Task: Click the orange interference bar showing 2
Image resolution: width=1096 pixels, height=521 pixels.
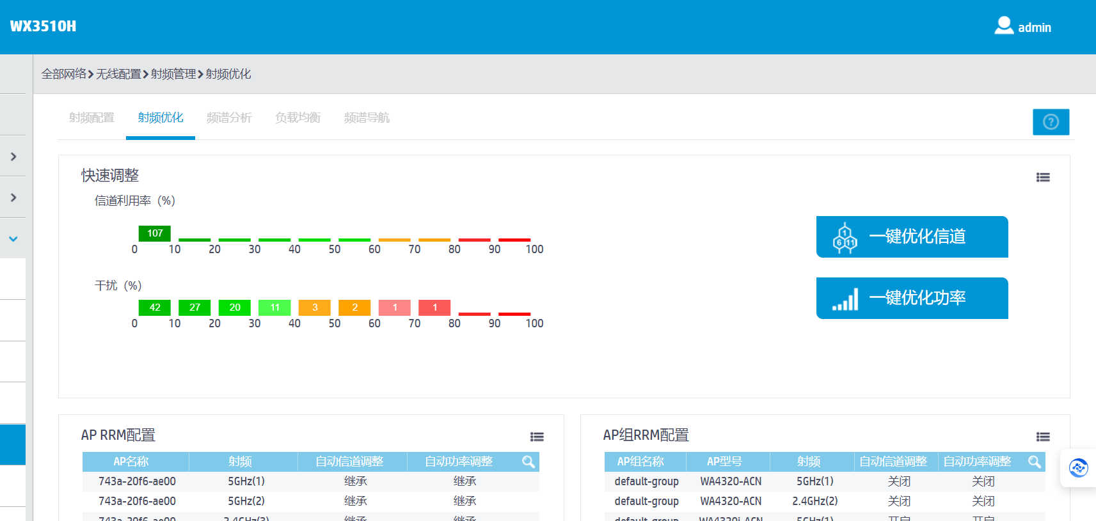Action: coord(354,307)
